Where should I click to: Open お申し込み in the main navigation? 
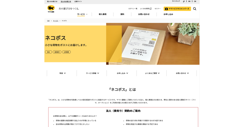[x=168, y=14]
